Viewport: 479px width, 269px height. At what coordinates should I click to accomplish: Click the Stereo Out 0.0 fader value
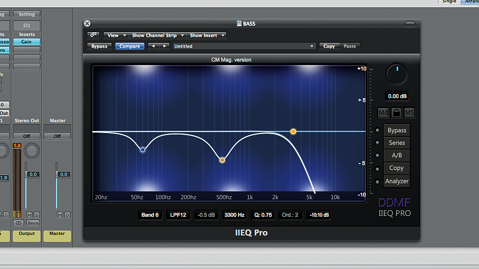point(33,174)
